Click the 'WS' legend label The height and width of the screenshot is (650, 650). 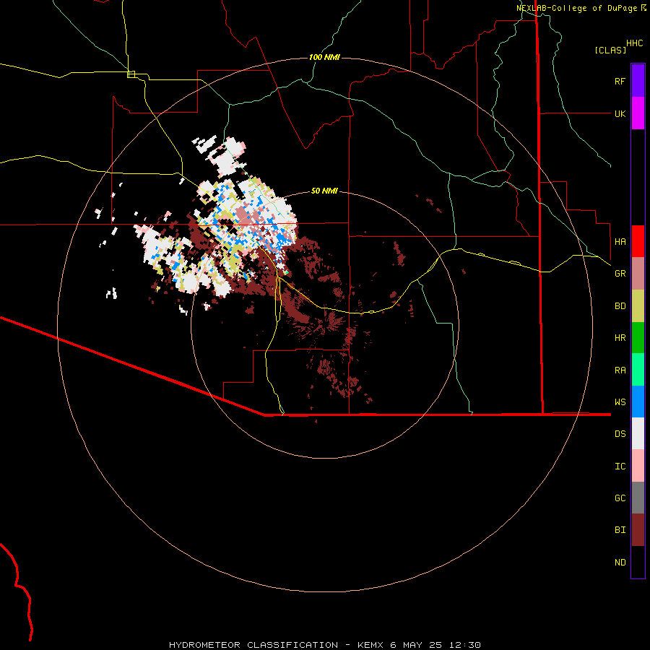(x=620, y=402)
